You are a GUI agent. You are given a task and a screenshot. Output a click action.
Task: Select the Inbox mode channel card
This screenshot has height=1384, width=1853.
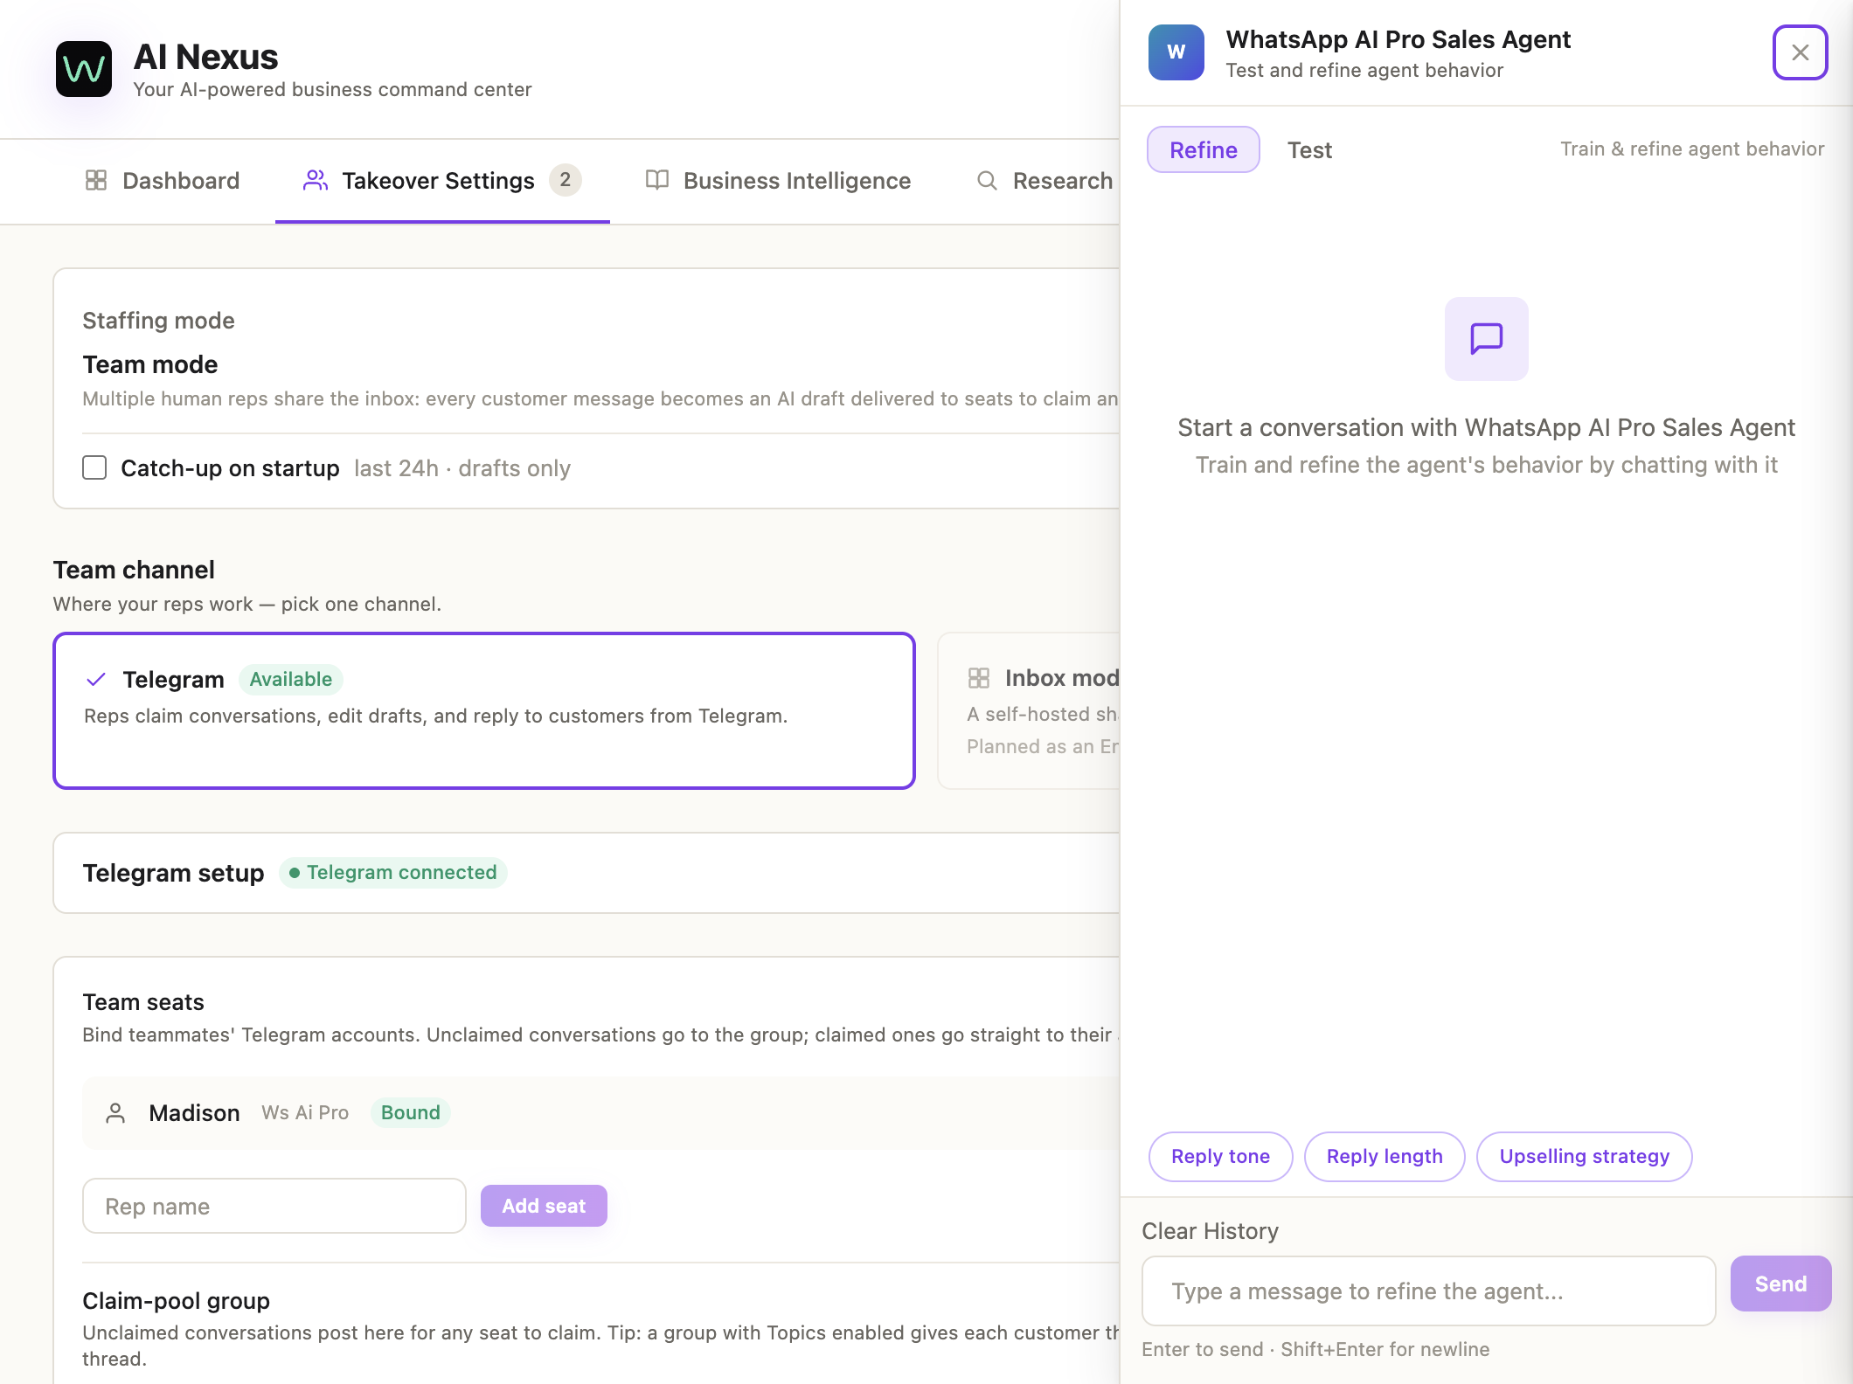(1030, 710)
